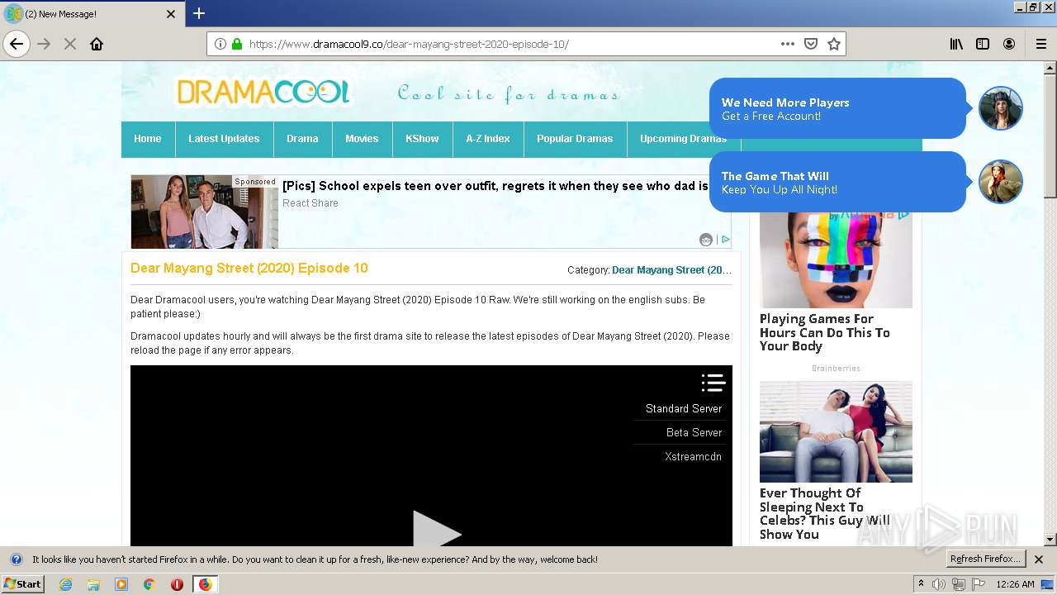Open Latest Updates in site navigation
This screenshot has height=595, width=1057.
click(x=224, y=139)
